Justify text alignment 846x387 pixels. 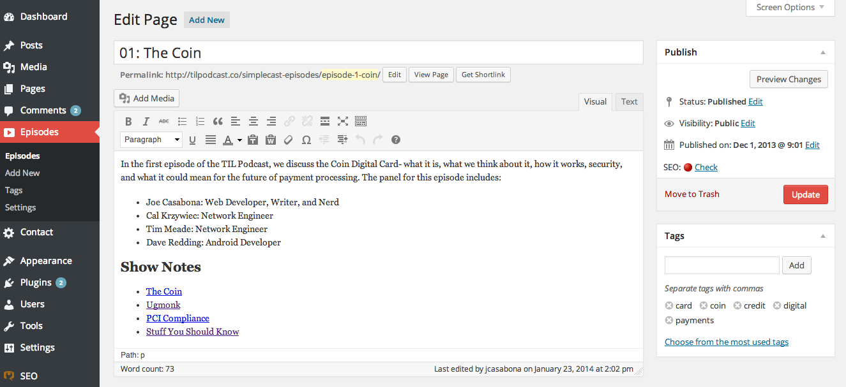(x=210, y=140)
